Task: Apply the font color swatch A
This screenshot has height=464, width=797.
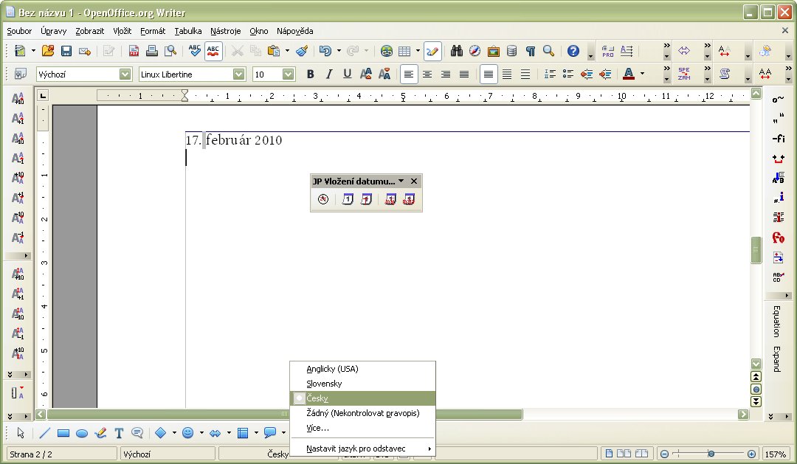Action: click(x=629, y=75)
